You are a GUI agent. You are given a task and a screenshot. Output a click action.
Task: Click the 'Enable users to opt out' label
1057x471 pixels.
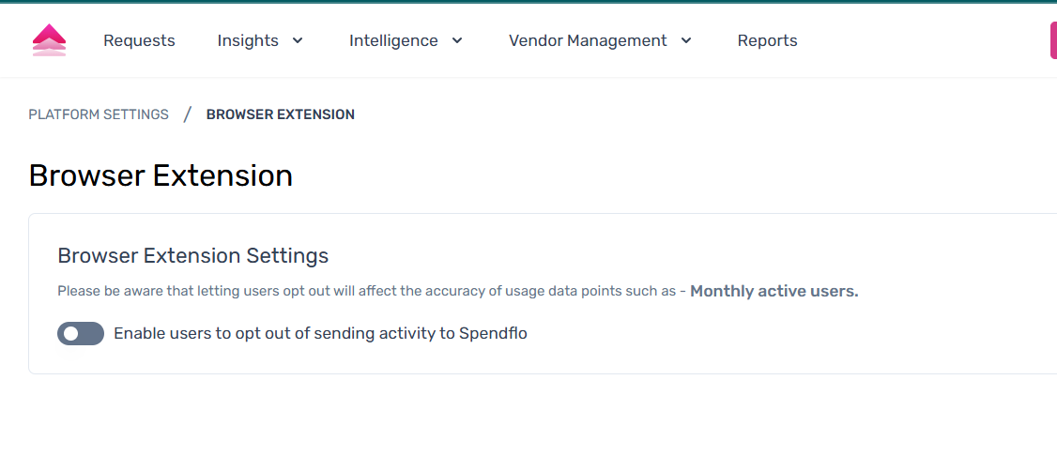click(x=320, y=333)
